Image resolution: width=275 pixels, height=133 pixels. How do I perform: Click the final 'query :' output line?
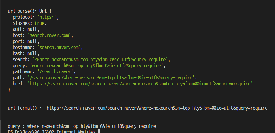click(82, 126)
